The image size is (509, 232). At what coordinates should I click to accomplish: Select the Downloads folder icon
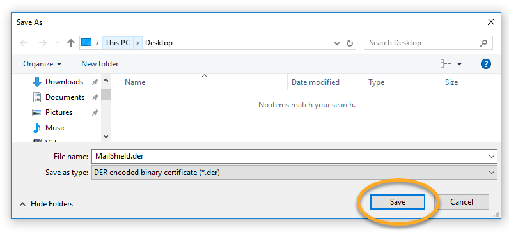(37, 82)
